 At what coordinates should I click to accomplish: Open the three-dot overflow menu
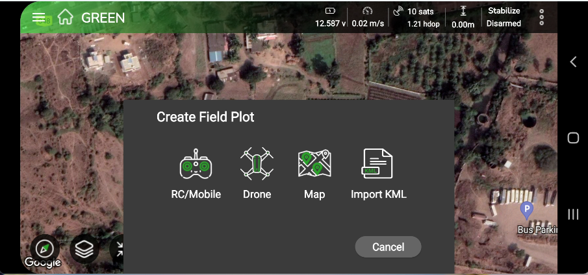[542, 17]
